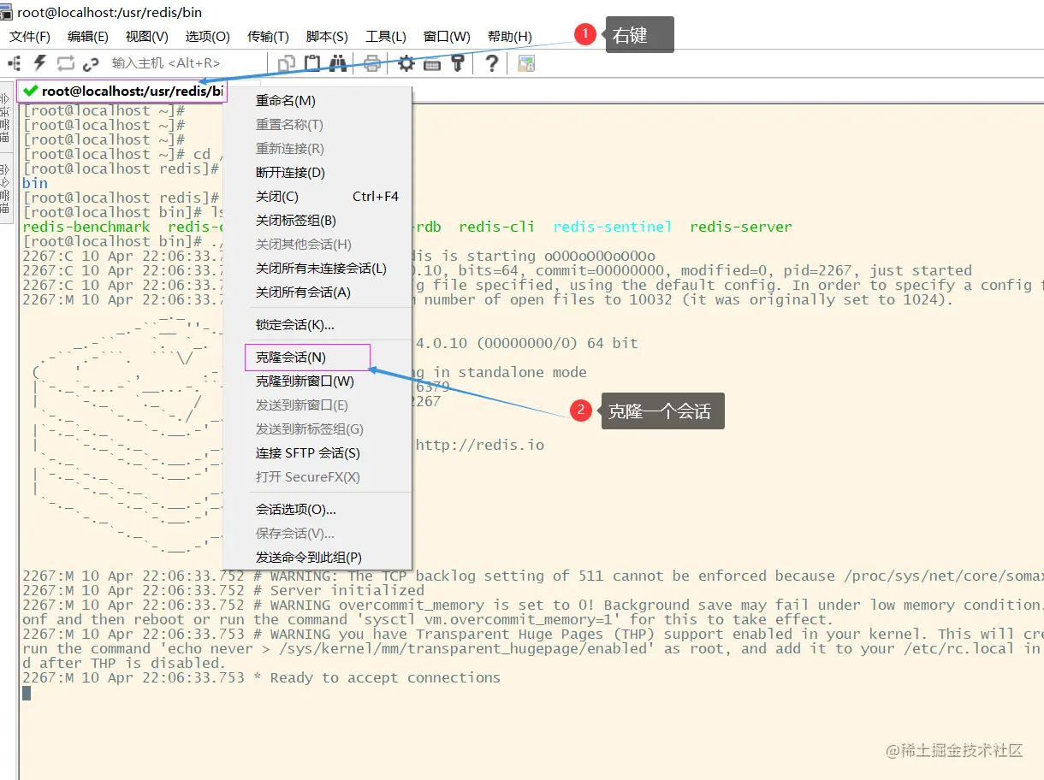Image resolution: width=1044 pixels, height=780 pixels.
Task: Click the 'Ready to accept connections' line
Action: (261, 677)
